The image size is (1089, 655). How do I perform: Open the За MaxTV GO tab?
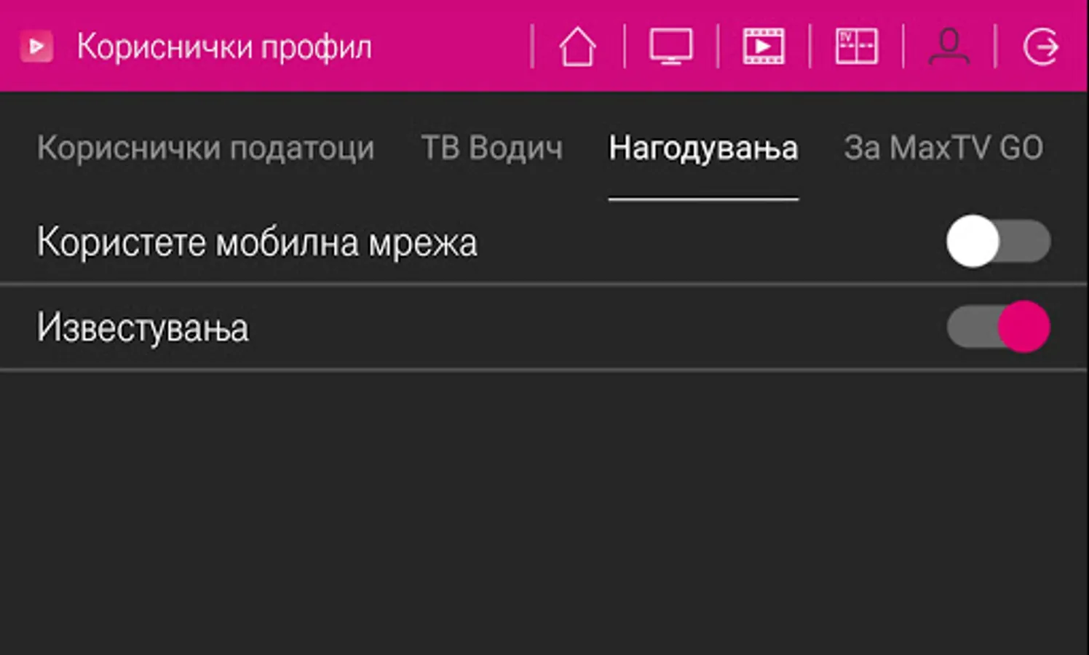tap(943, 148)
